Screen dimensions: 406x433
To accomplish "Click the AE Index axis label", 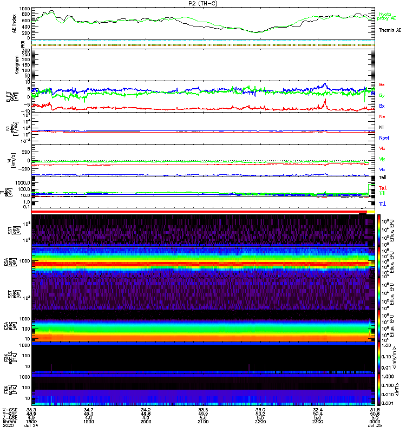I will 14,24.
